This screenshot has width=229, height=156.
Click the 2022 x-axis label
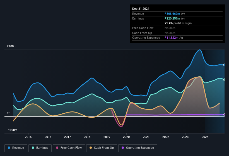(166, 137)
